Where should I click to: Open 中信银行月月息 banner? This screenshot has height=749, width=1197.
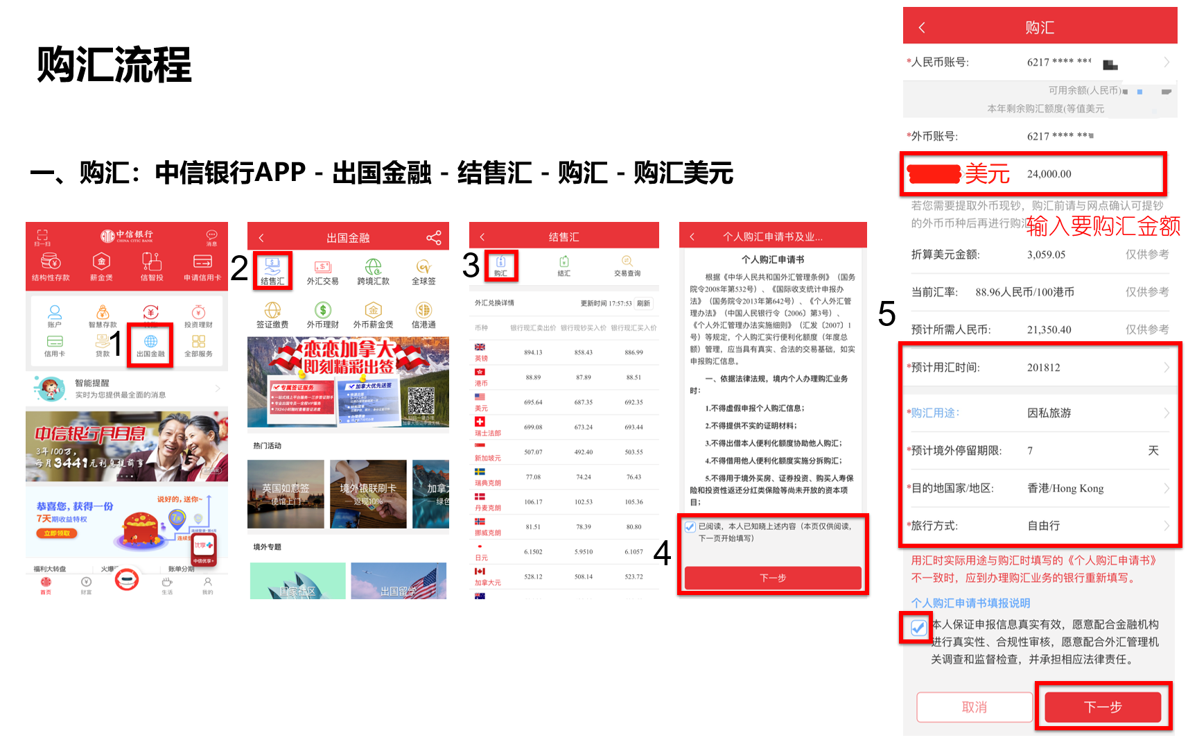(x=127, y=446)
